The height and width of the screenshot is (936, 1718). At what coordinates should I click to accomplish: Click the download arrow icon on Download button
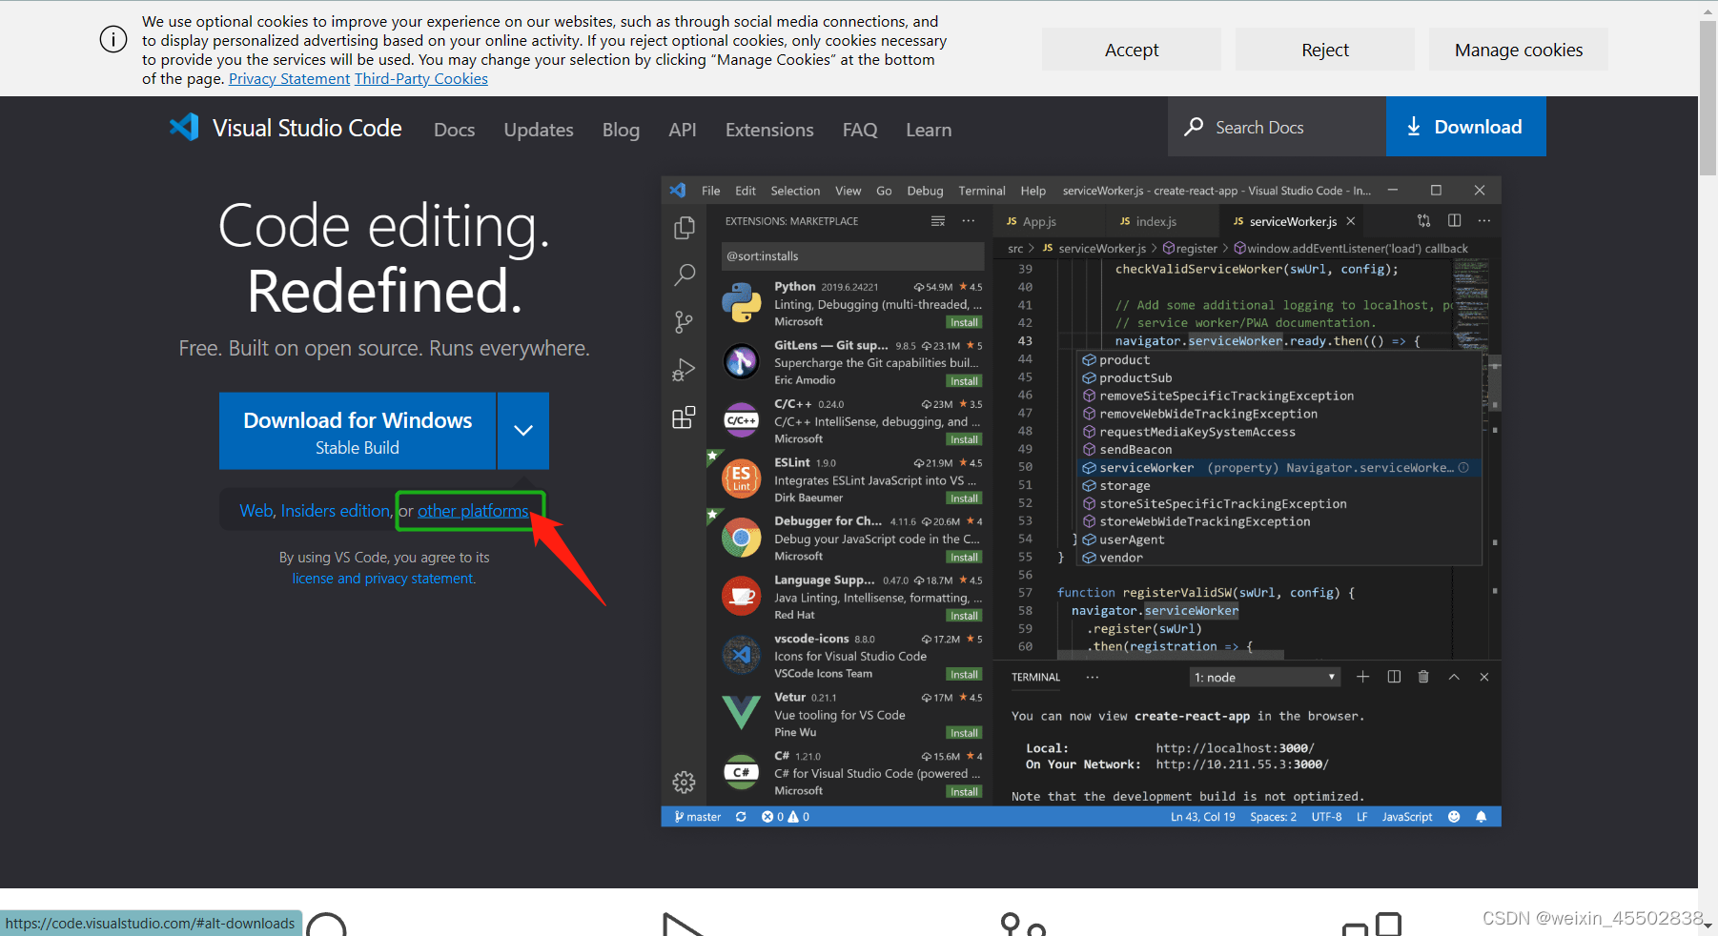1414,127
